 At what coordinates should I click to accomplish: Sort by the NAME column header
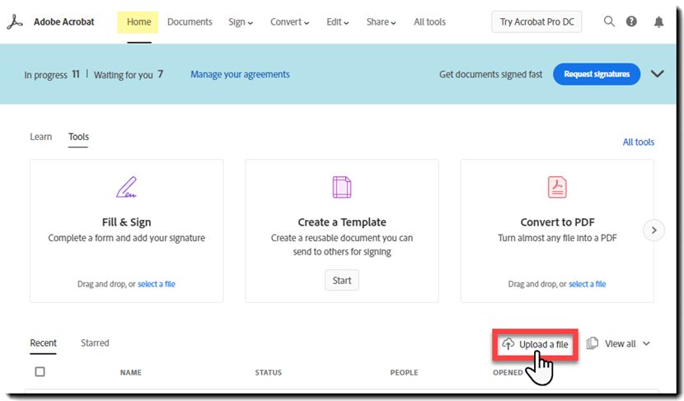click(x=131, y=373)
